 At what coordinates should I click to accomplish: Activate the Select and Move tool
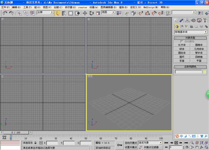click(x=85, y=13)
